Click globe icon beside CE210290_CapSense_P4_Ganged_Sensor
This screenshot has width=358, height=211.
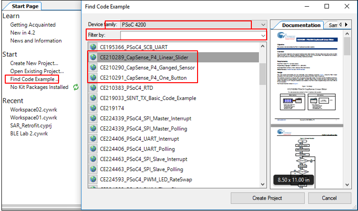tap(93, 67)
